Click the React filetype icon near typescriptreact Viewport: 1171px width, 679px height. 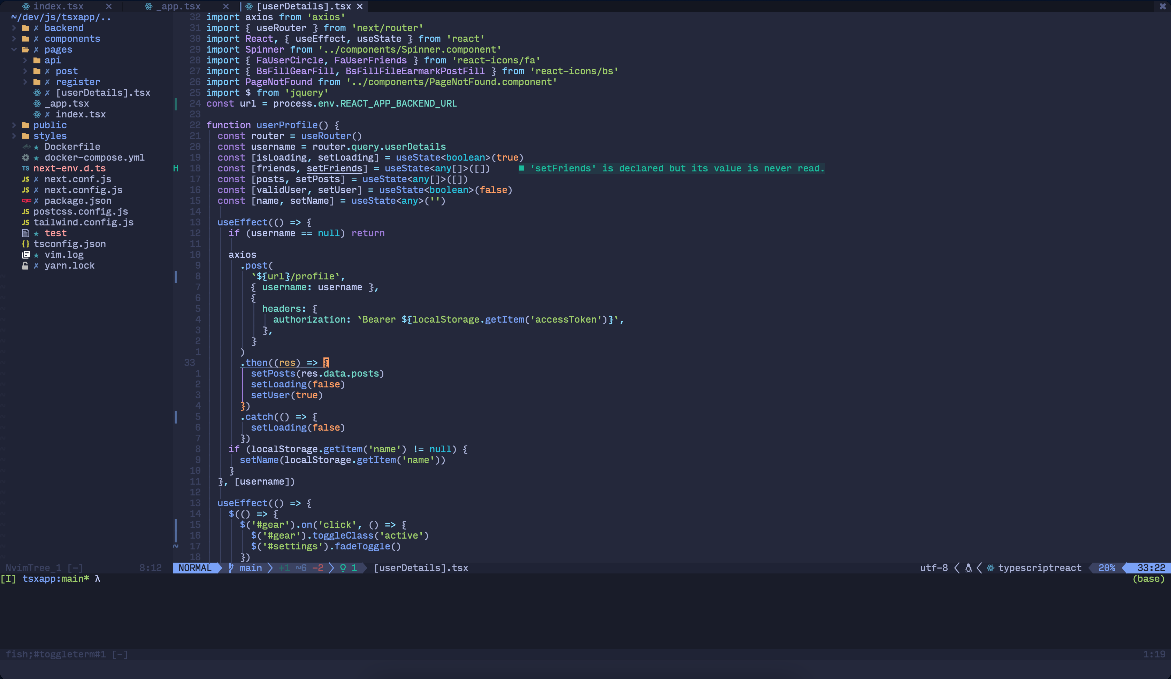click(x=991, y=568)
